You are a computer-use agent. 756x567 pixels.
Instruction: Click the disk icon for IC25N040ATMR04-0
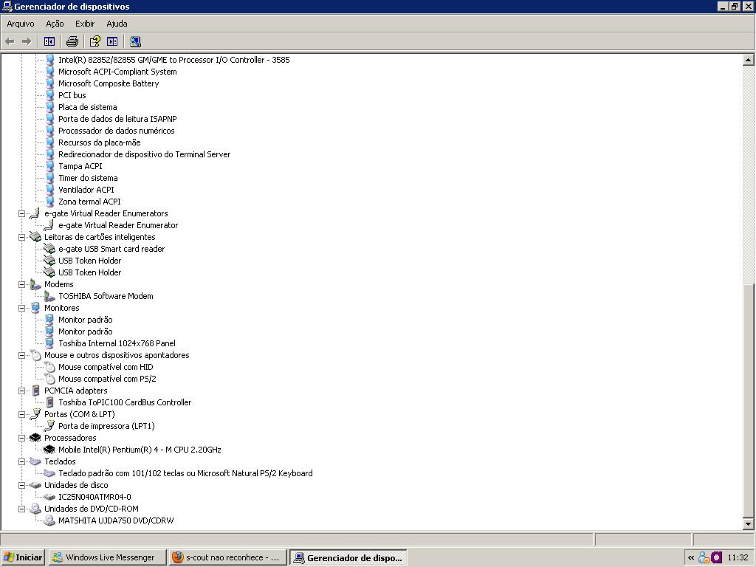point(49,497)
